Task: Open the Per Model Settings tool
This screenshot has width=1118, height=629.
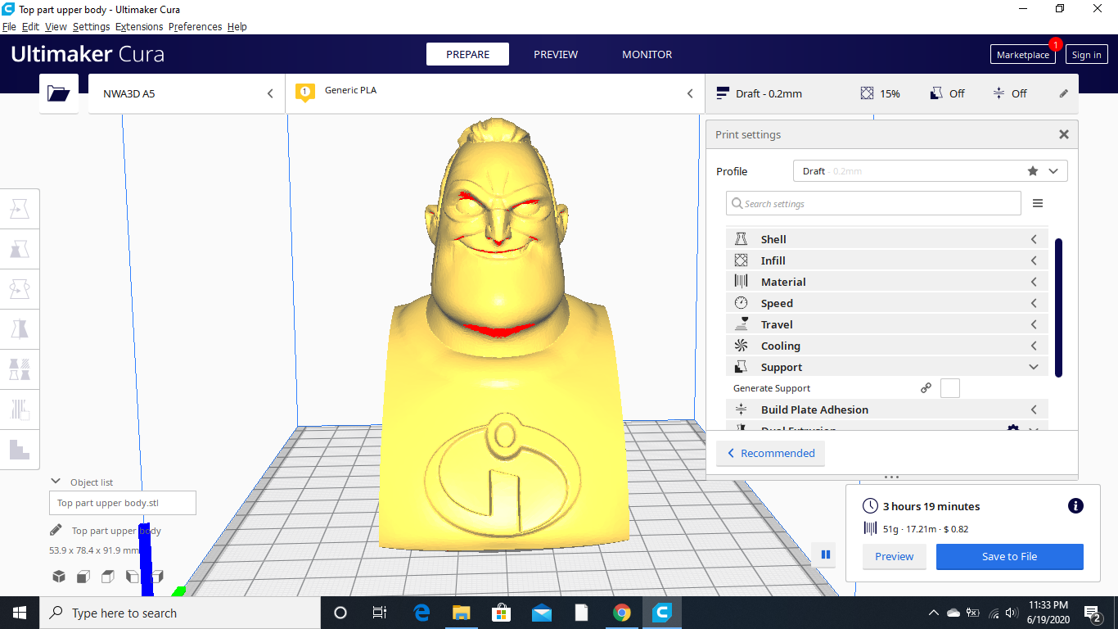Action: pyautogui.click(x=20, y=369)
